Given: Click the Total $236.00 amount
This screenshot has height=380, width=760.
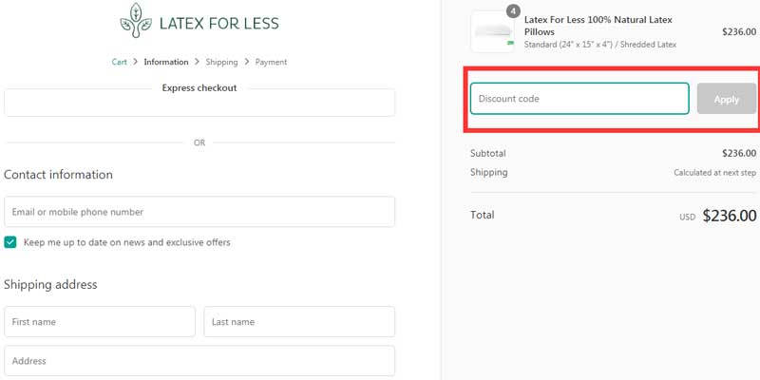Looking at the screenshot, I should (730, 216).
